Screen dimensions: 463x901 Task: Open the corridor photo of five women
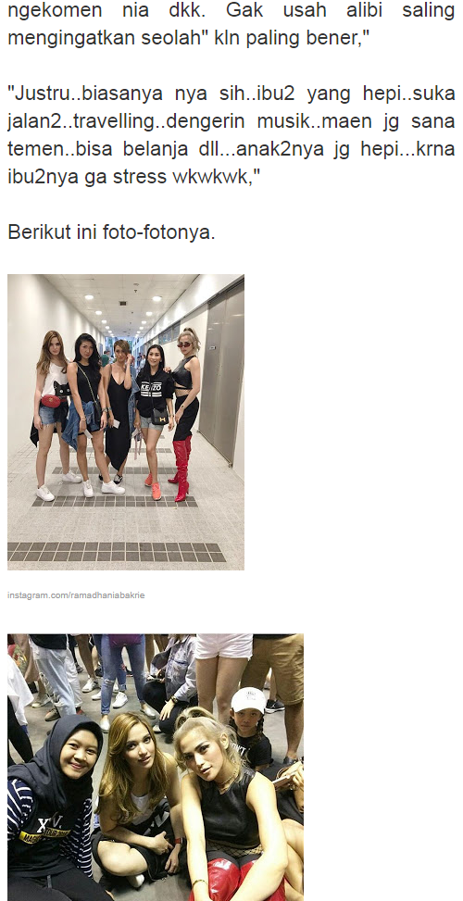[x=126, y=421]
